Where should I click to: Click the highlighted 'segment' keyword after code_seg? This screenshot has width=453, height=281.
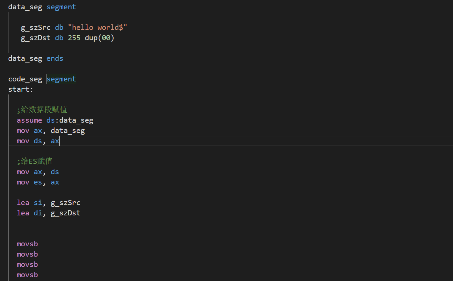(61, 79)
